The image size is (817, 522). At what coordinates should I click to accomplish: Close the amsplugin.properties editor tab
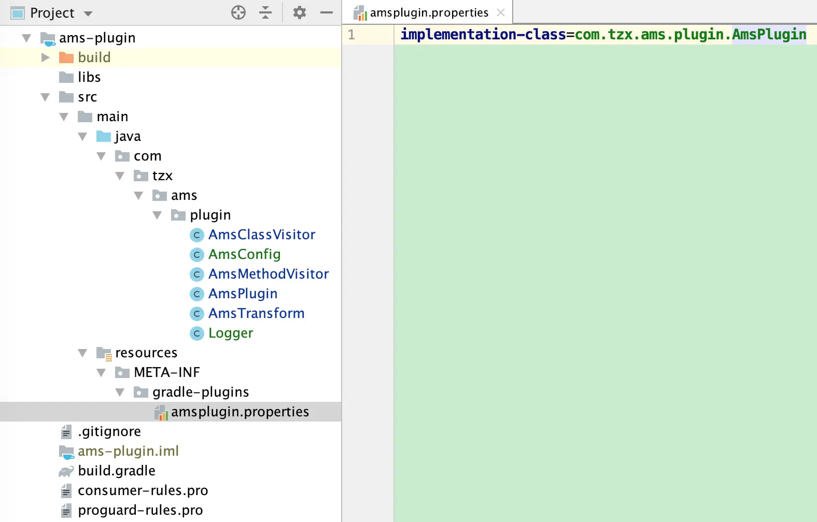501,12
